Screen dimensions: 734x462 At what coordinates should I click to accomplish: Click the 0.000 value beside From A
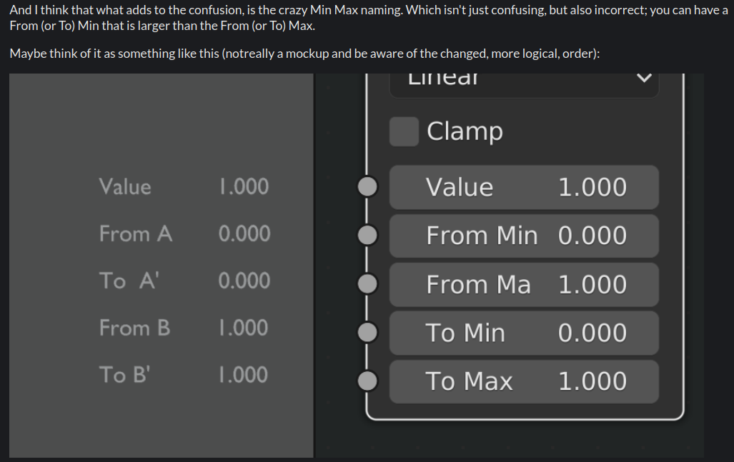click(x=244, y=233)
